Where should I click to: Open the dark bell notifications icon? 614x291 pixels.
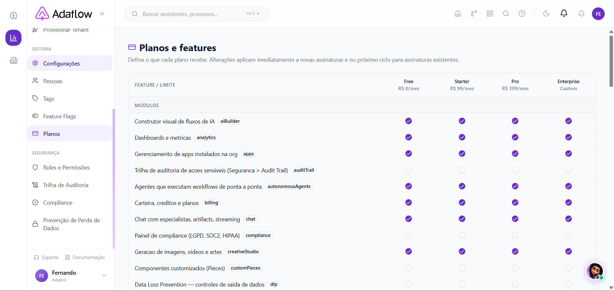(x=564, y=13)
